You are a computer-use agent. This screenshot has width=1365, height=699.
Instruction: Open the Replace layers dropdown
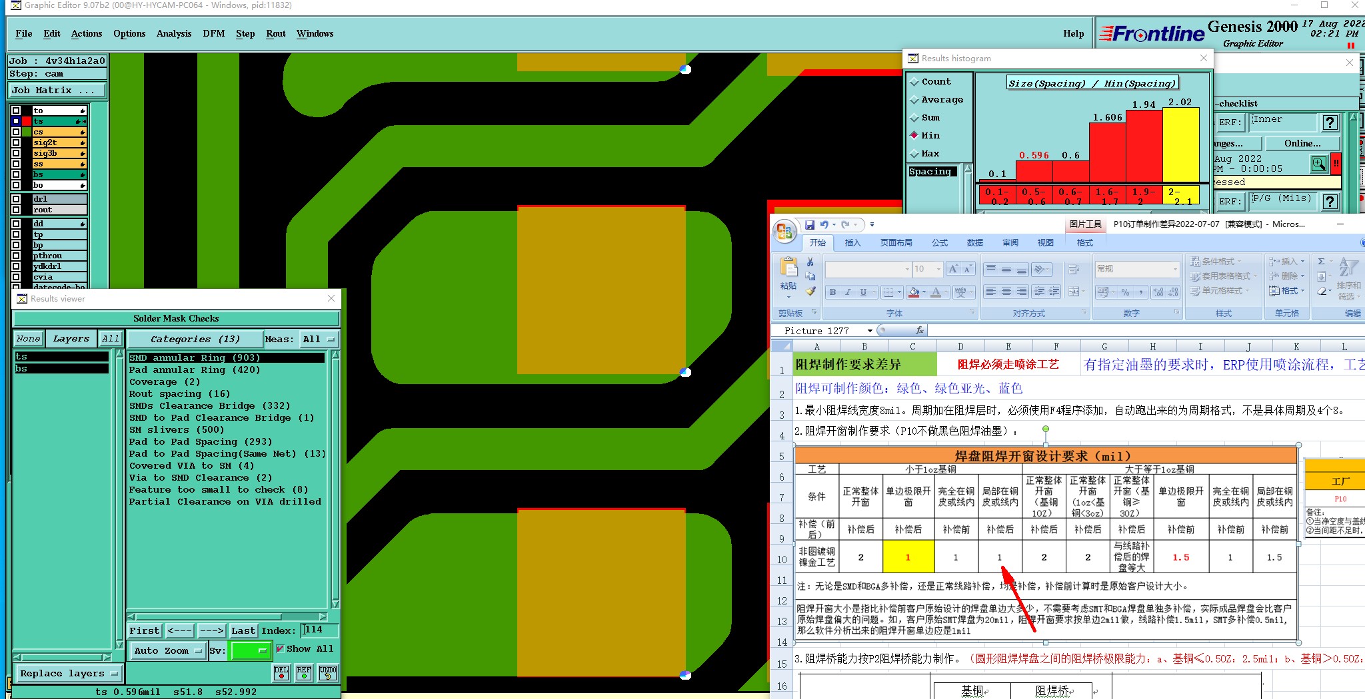point(69,674)
